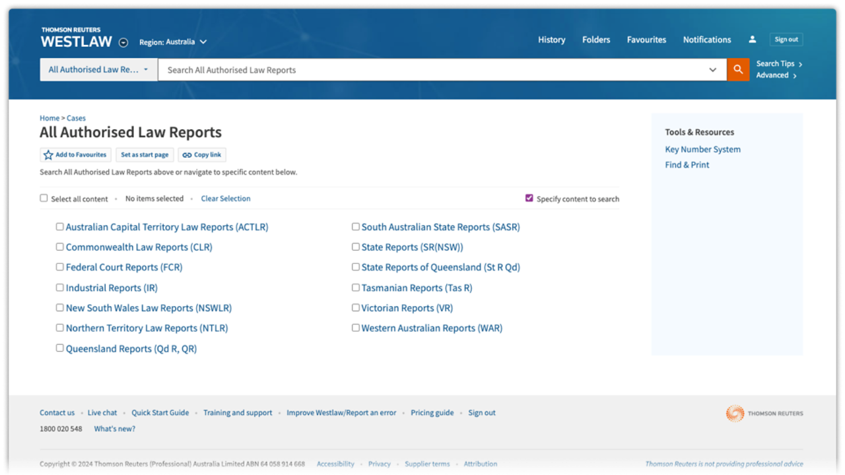Click the Thomson Reuters Westlaw logo
Image resolution: width=845 pixels, height=475 pixels.
click(76, 38)
